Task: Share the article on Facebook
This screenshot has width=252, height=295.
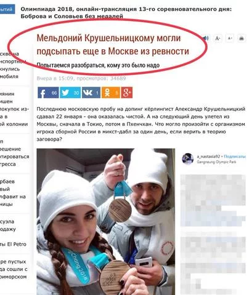Action: (48, 93)
